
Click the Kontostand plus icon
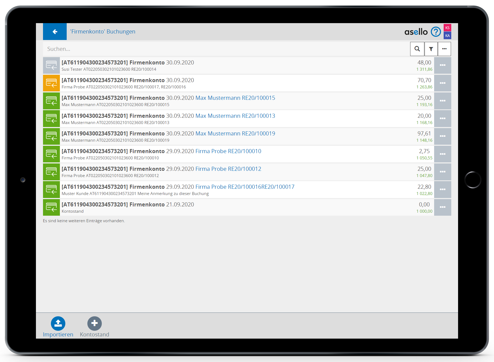[94, 323]
